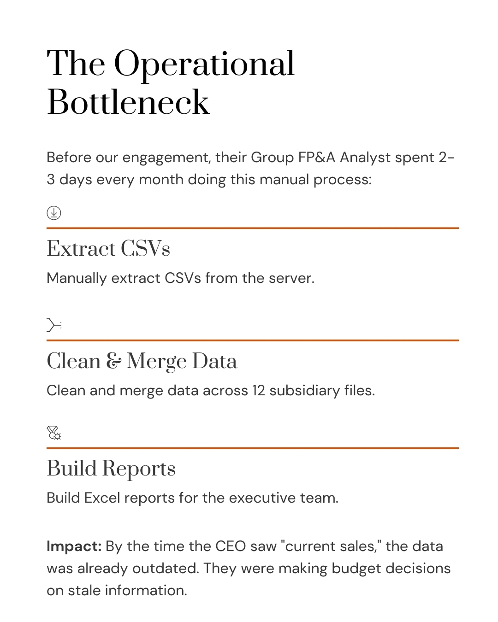Select the "Clean & Merge Data" heading
This screenshot has width=498, height=622.
pyautogui.click(x=142, y=361)
